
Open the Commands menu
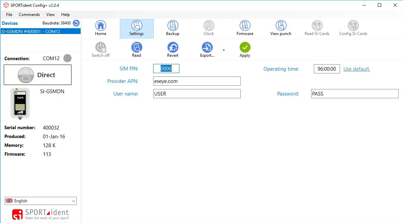pos(29,15)
